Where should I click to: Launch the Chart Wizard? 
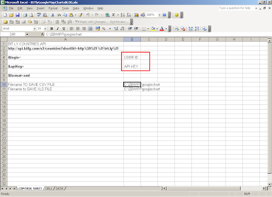pos(136,15)
